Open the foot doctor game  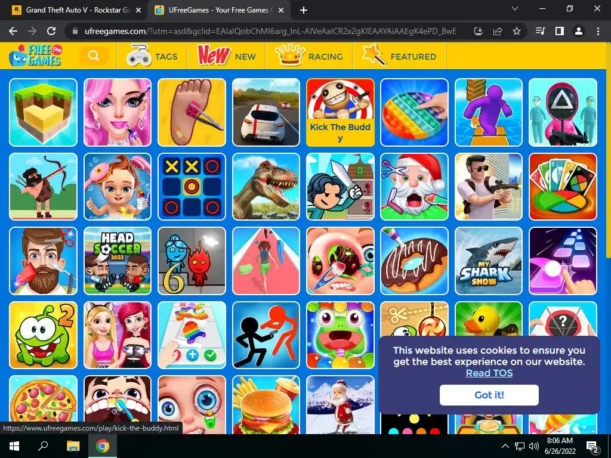coord(192,113)
